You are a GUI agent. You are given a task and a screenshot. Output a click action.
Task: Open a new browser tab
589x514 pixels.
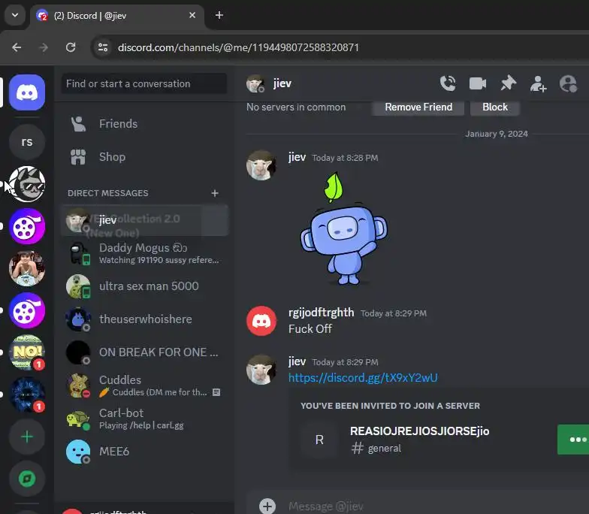coord(219,15)
